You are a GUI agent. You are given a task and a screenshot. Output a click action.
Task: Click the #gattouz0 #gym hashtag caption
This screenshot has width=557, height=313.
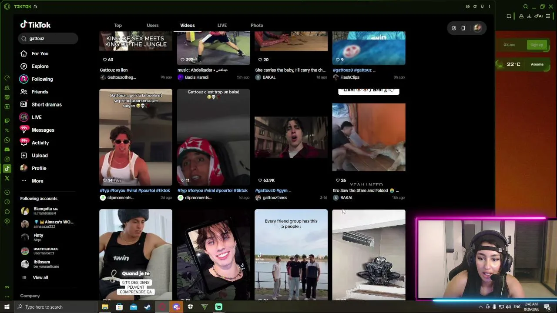pyautogui.click(x=273, y=190)
